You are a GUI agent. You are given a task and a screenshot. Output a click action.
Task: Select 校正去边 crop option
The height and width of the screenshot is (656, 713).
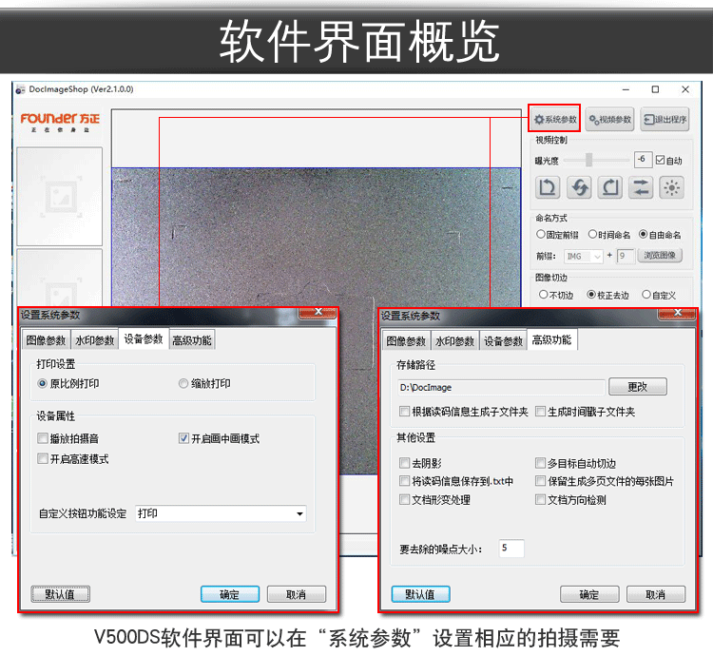point(591,295)
